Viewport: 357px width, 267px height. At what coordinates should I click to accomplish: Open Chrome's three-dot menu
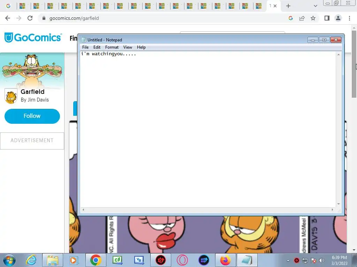[x=349, y=18]
